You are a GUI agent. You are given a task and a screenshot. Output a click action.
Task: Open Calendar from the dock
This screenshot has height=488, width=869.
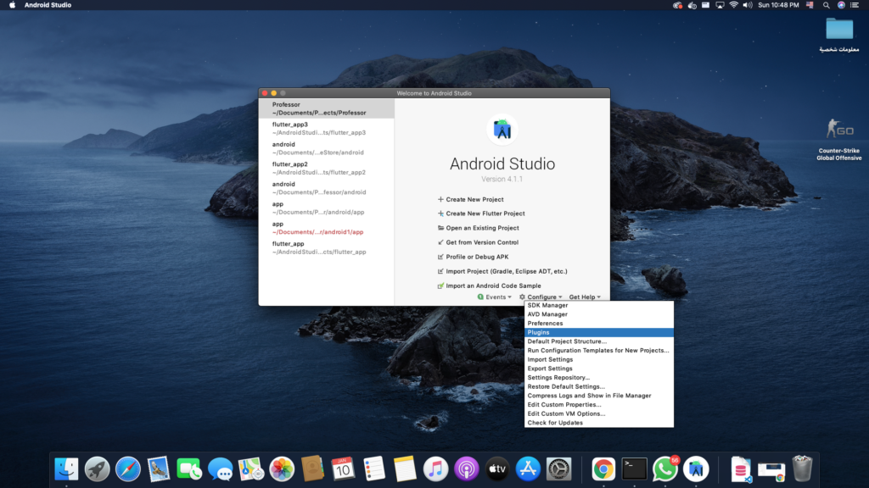point(343,469)
